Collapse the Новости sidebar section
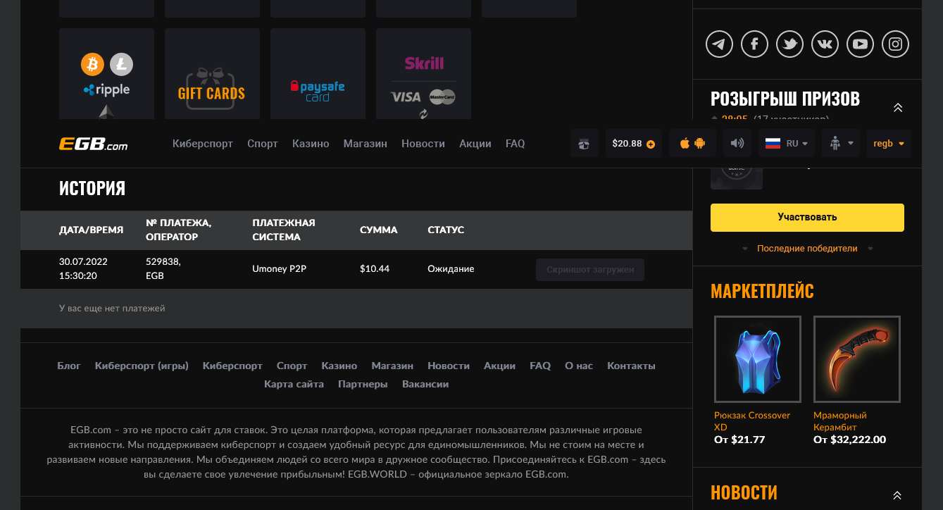This screenshot has height=510, width=943. pyautogui.click(x=897, y=495)
